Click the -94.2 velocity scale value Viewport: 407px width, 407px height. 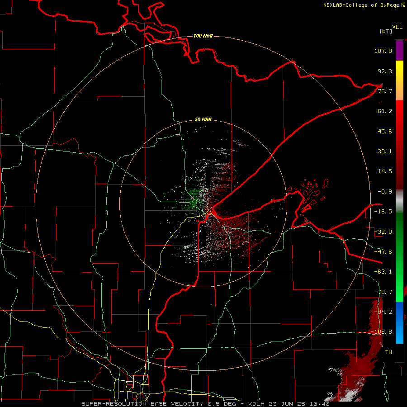click(383, 312)
